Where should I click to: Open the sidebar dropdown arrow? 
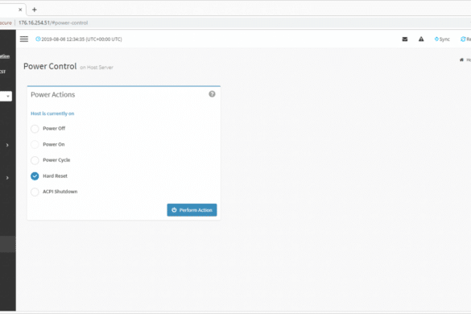7,96
